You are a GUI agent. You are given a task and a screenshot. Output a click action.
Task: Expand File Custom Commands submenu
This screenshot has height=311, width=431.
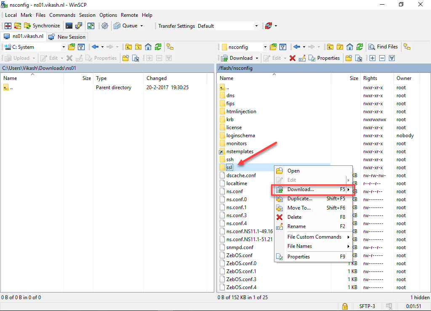point(314,237)
